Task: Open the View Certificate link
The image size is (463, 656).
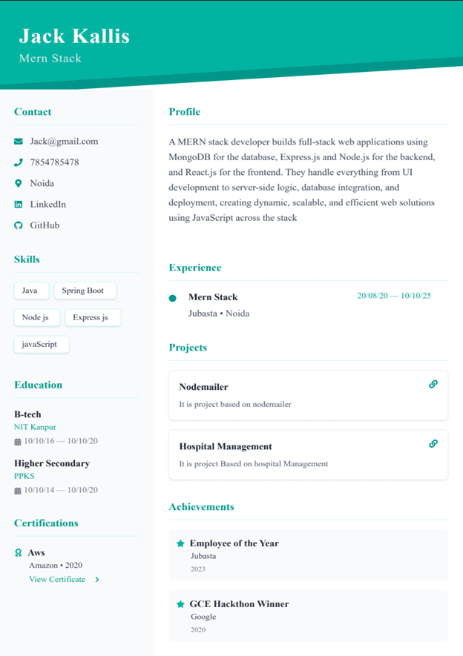Action: click(x=57, y=580)
